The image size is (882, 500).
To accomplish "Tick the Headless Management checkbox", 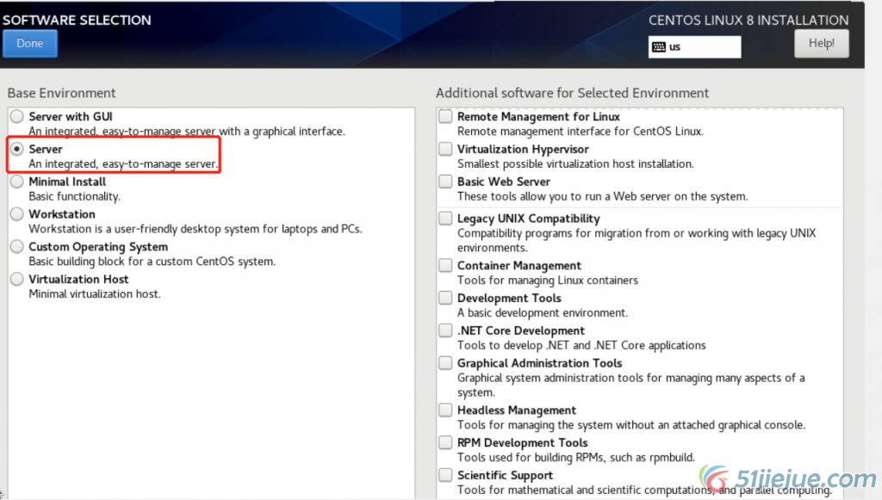I will click(x=445, y=410).
